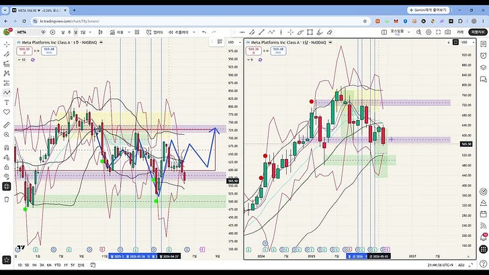489x275 pixels.
Task: Open the chart layout selector icon
Action: coord(384,32)
